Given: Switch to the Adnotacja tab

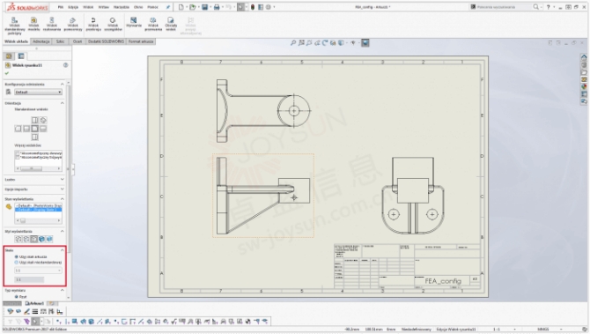Looking at the screenshot, I should click(x=41, y=41).
